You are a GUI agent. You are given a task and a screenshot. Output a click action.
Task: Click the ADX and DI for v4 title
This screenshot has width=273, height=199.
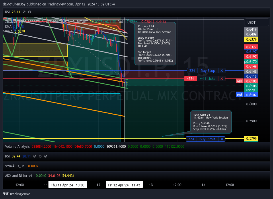click(x=19, y=176)
